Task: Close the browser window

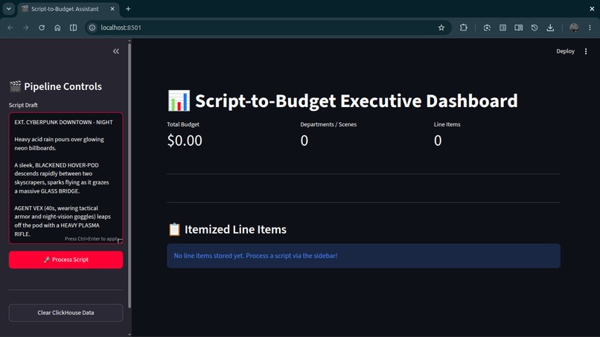Action: coord(592,9)
